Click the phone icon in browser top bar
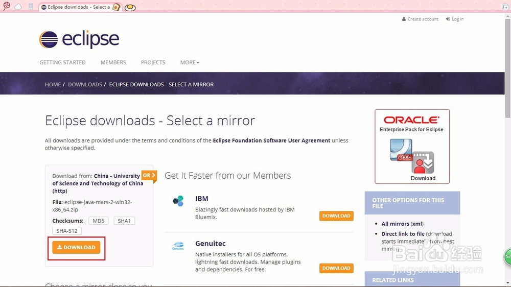The width and height of the screenshot is (511, 287). tap(31, 7)
